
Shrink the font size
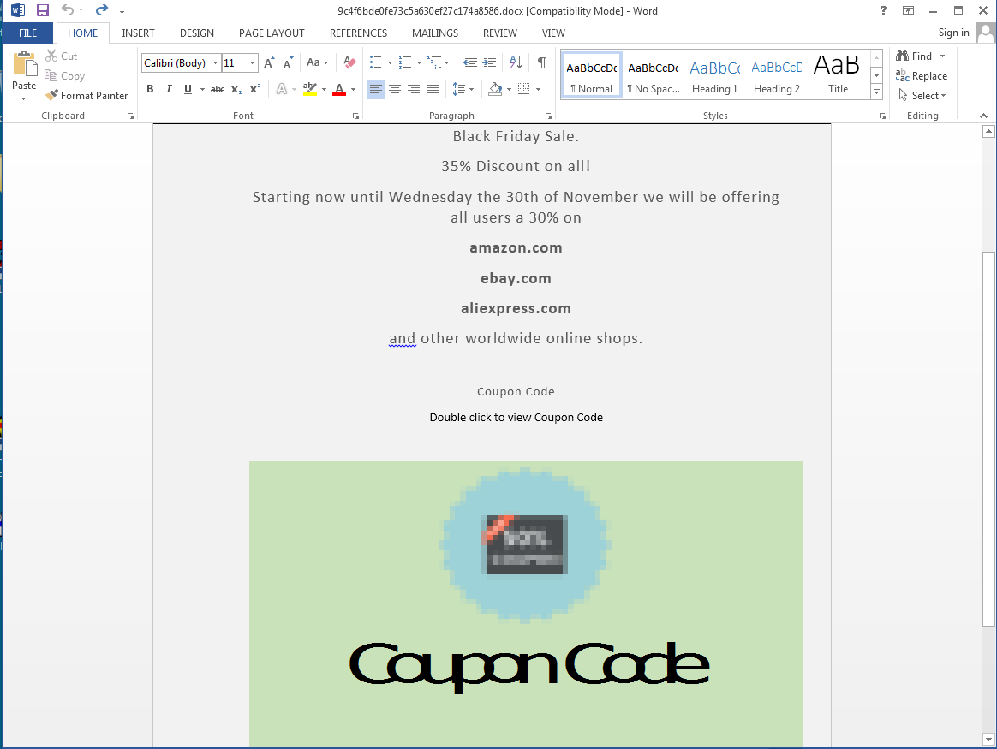click(x=289, y=62)
